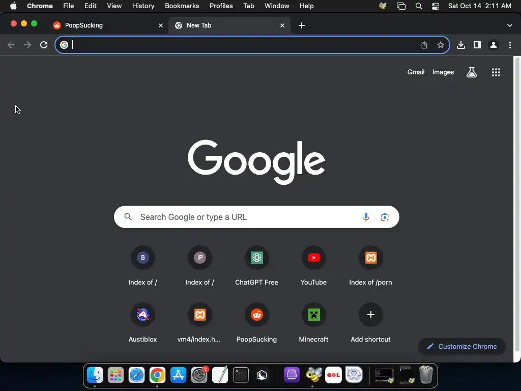Open the Images link
The width and height of the screenshot is (521, 391).
click(443, 72)
